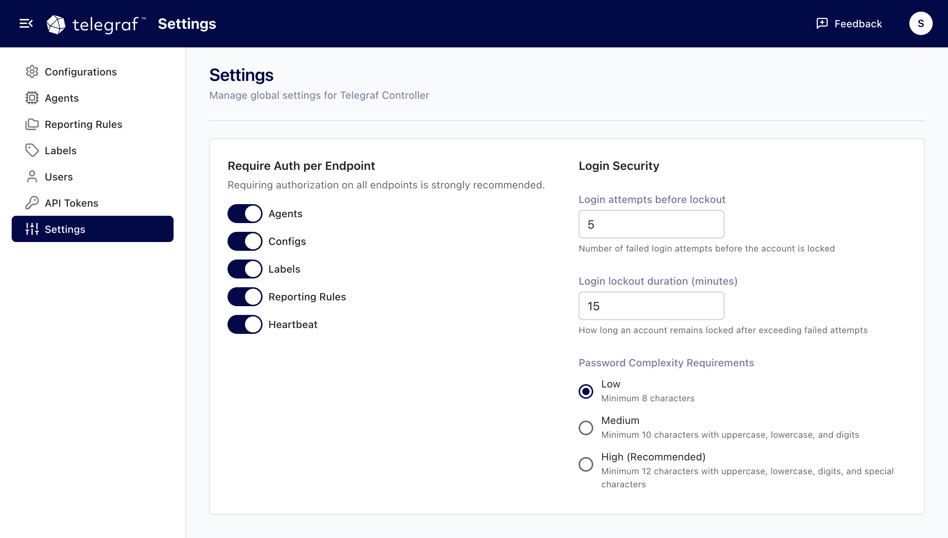
Task: Choose High (Recommended) password complexity
Action: click(586, 464)
